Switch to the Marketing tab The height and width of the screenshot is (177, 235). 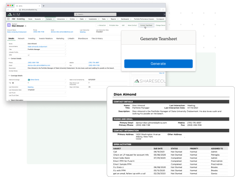[x=60, y=38]
